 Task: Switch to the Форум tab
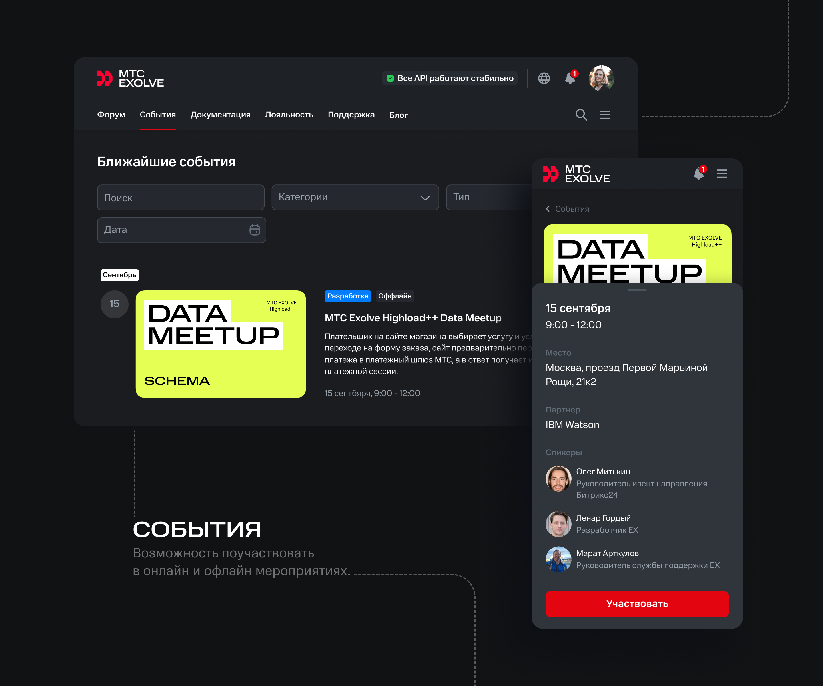(x=111, y=115)
